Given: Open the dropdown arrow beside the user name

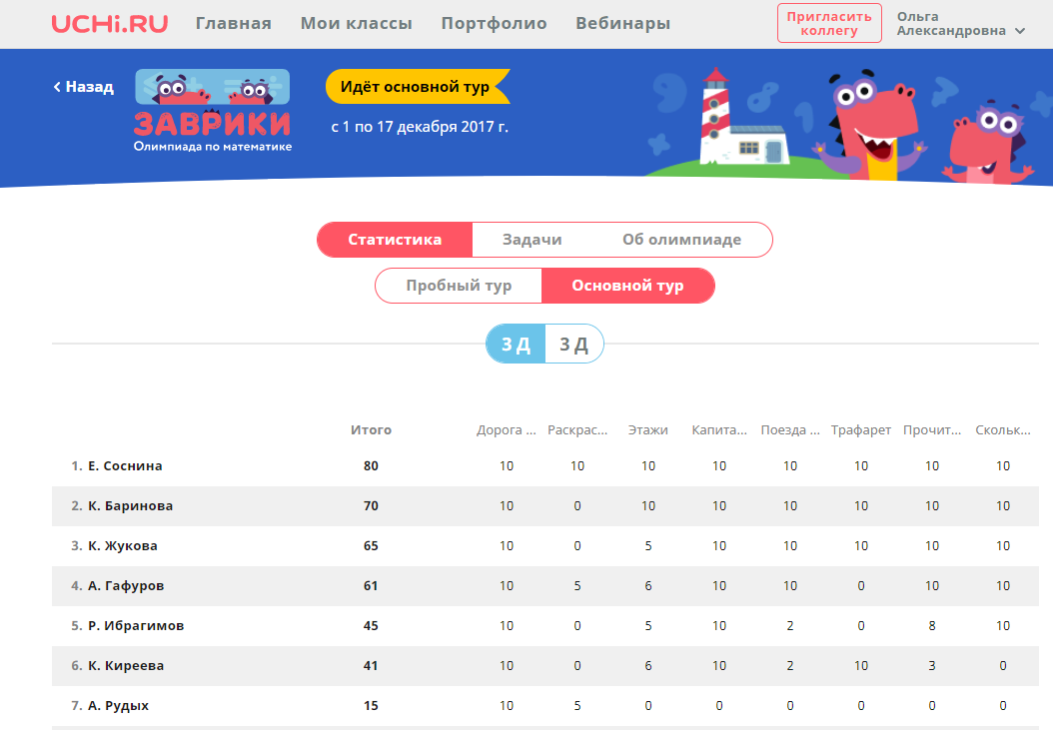Looking at the screenshot, I should (x=1019, y=31).
